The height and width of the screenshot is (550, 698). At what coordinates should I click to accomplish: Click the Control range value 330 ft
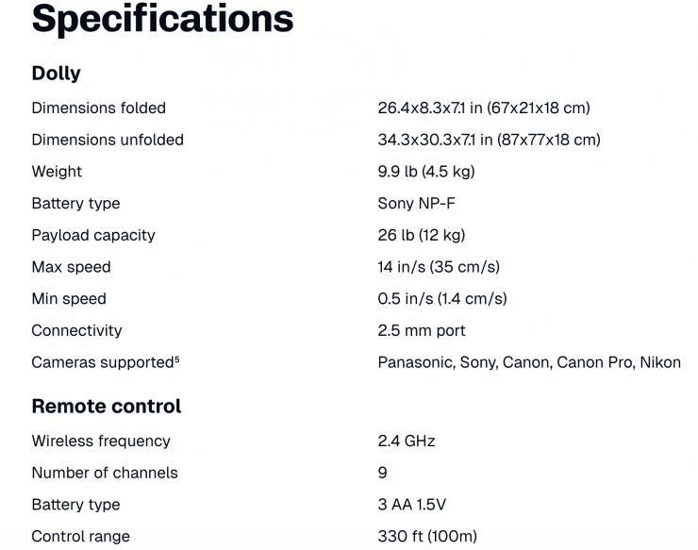tap(427, 537)
